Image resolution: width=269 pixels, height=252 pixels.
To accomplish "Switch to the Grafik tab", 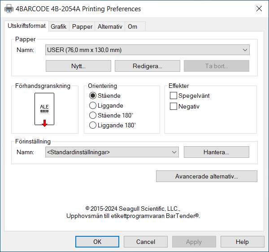I will click(58, 26).
